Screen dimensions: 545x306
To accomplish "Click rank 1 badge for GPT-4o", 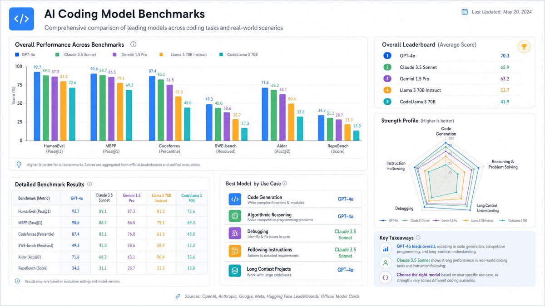I will (387, 56).
